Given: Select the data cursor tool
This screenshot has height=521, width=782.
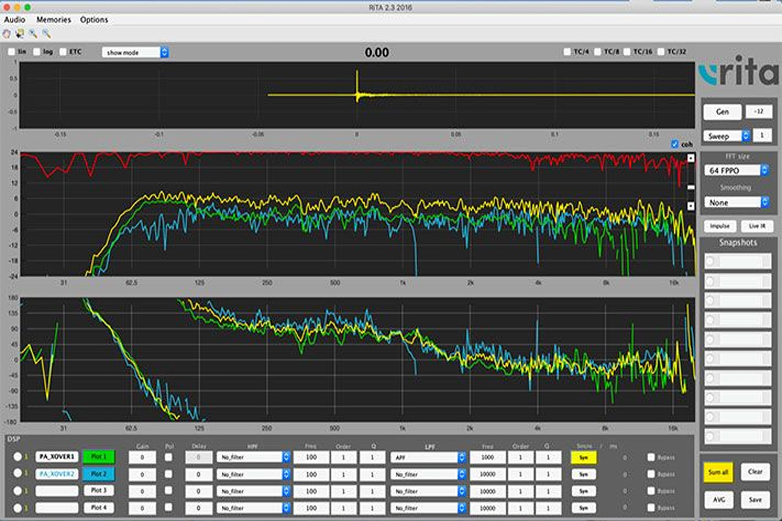Looking at the screenshot, I should (x=20, y=33).
